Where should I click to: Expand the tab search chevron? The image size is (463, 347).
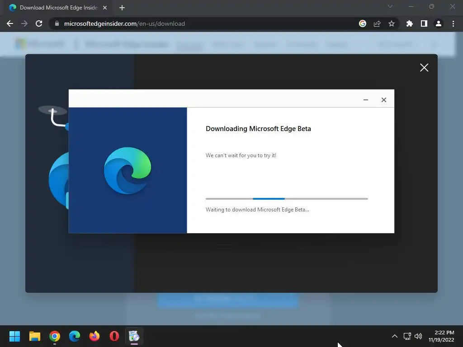(390, 6)
